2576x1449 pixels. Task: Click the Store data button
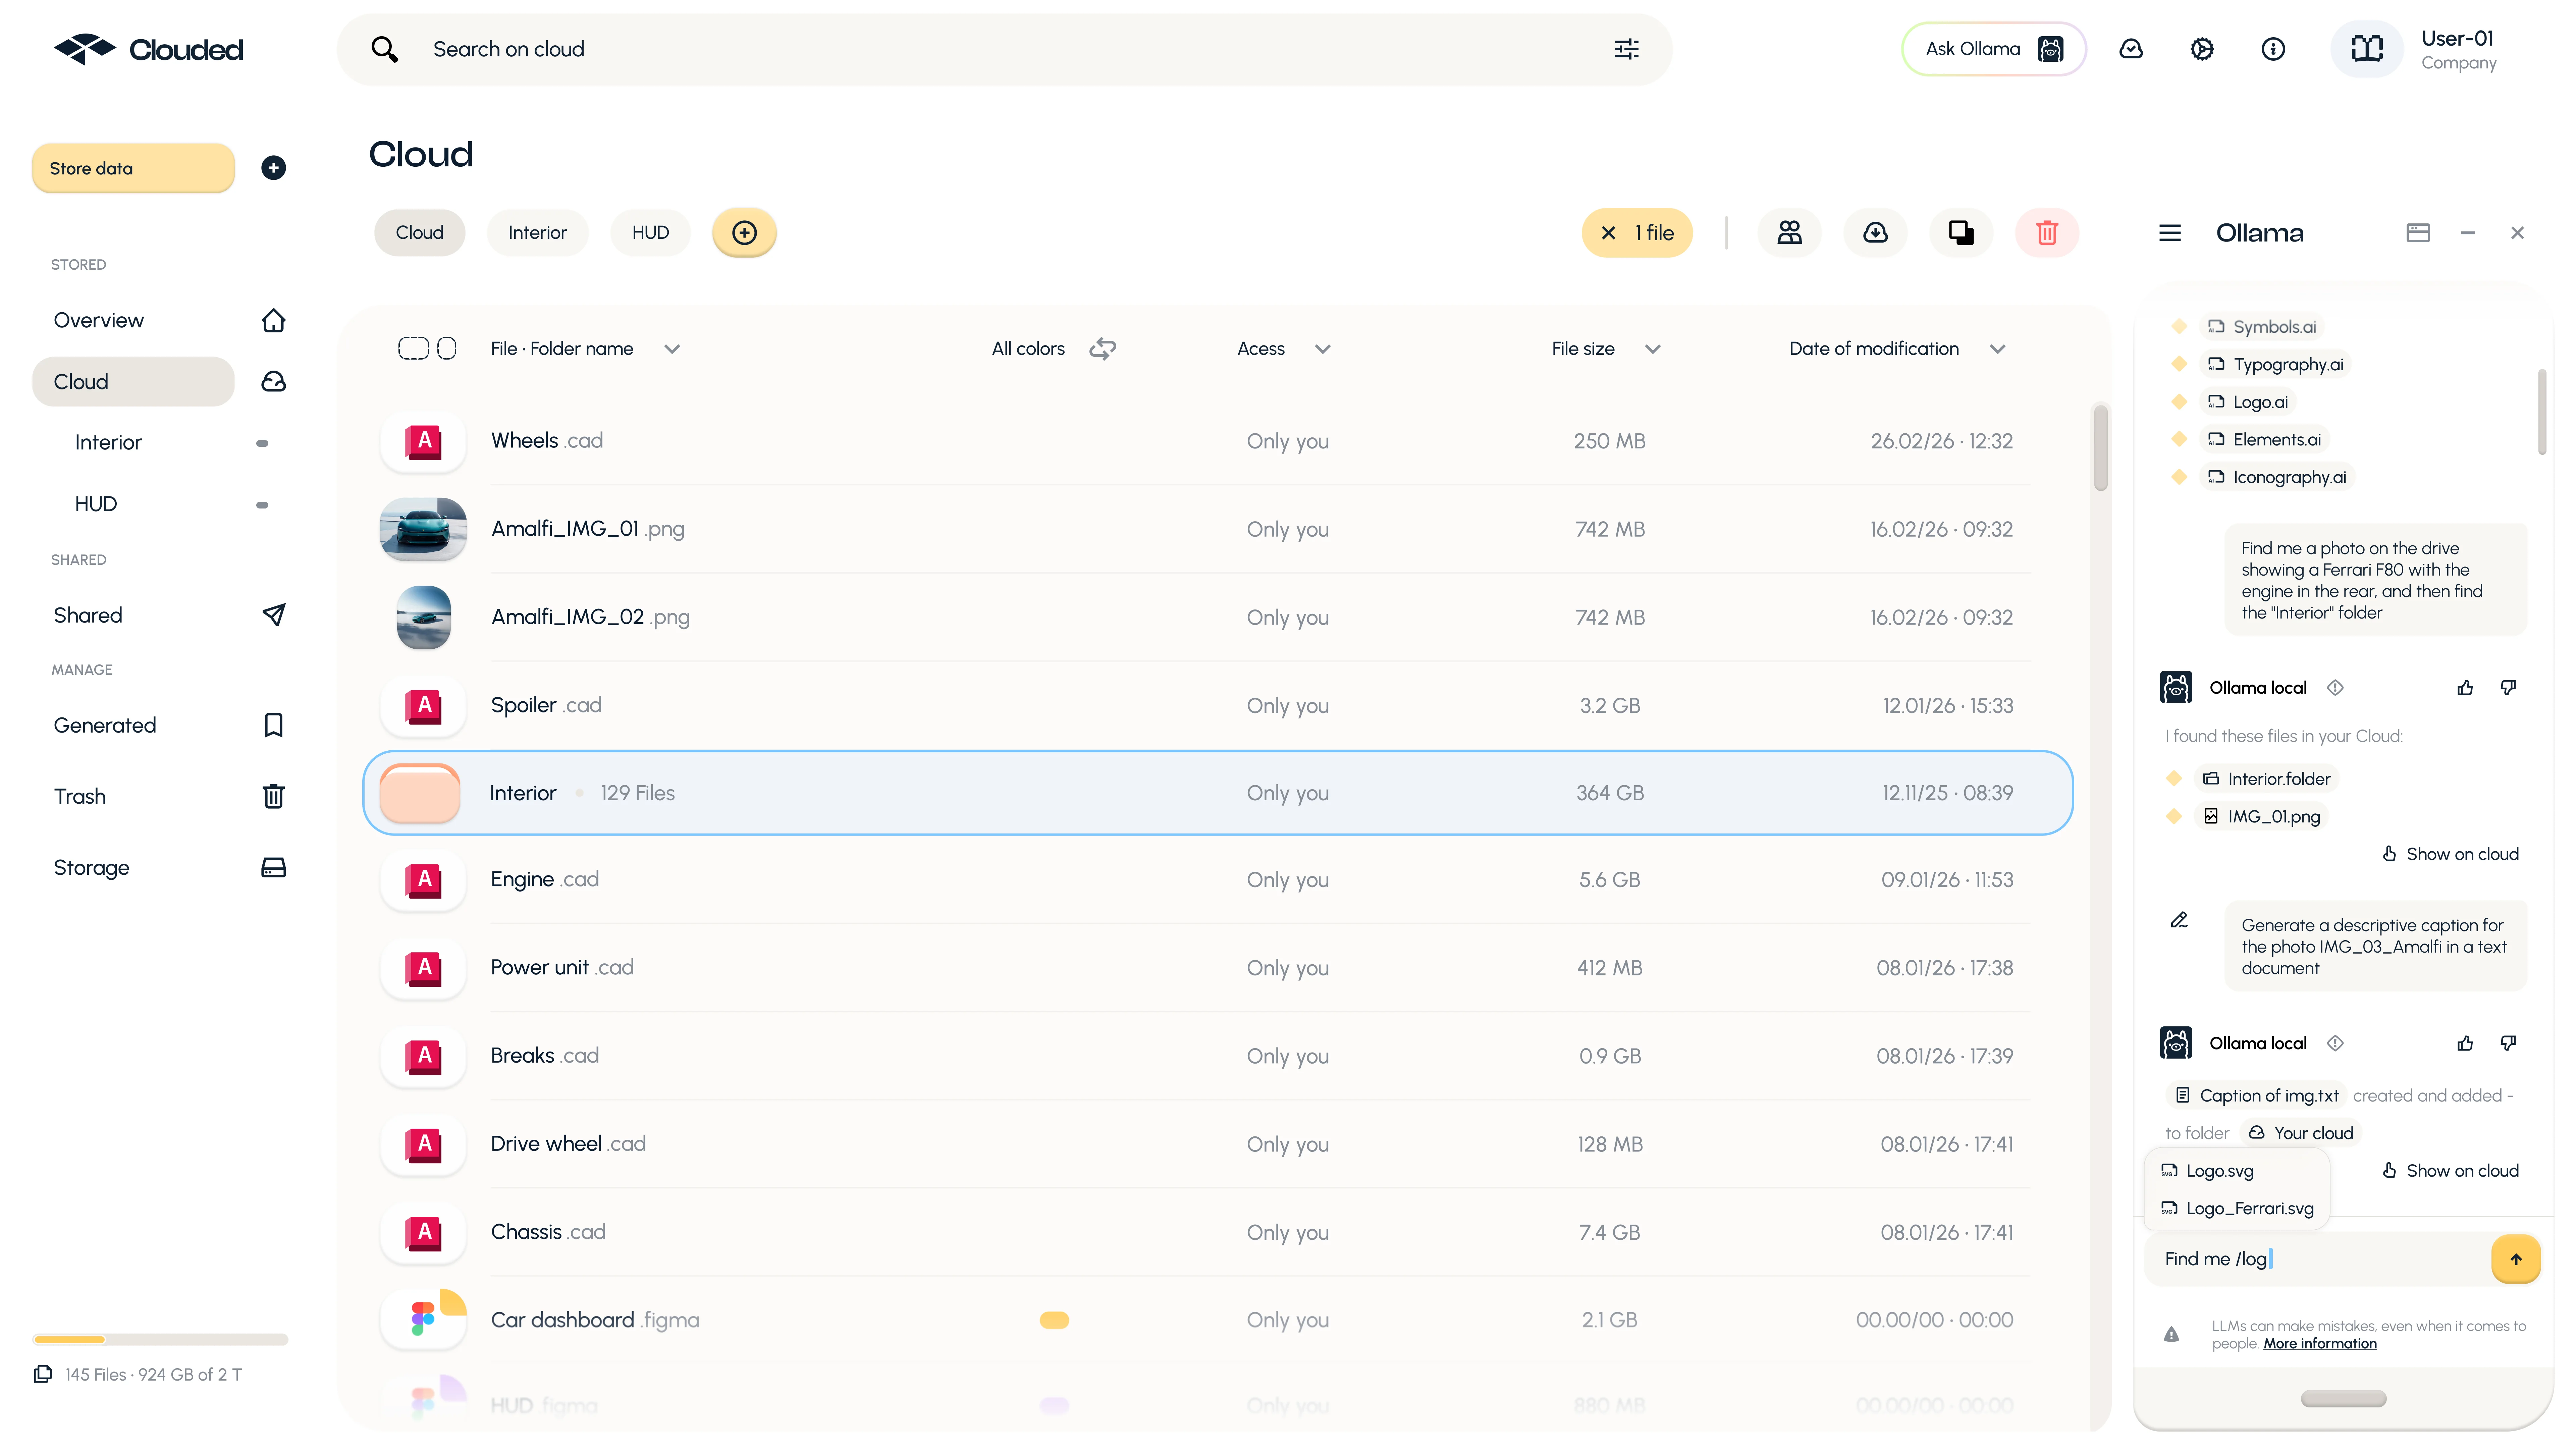(133, 168)
